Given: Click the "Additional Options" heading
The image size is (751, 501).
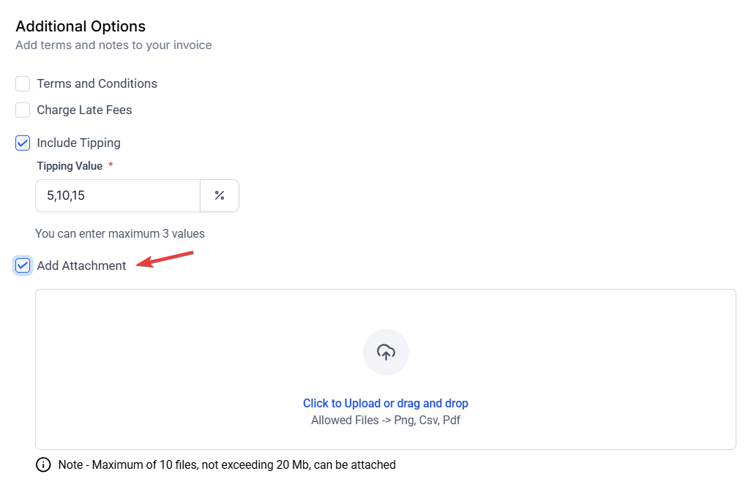Looking at the screenshot, I should (81, 26).
